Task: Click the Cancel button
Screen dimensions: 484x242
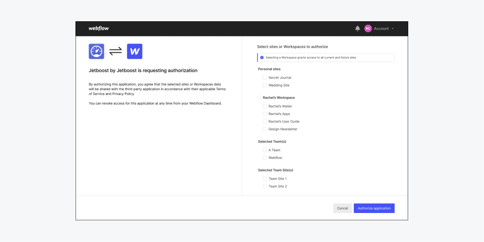Action: pos(342,208)
